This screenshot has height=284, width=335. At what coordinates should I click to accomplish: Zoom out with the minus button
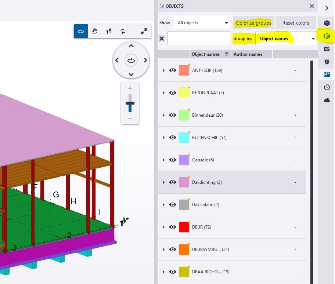130,118
